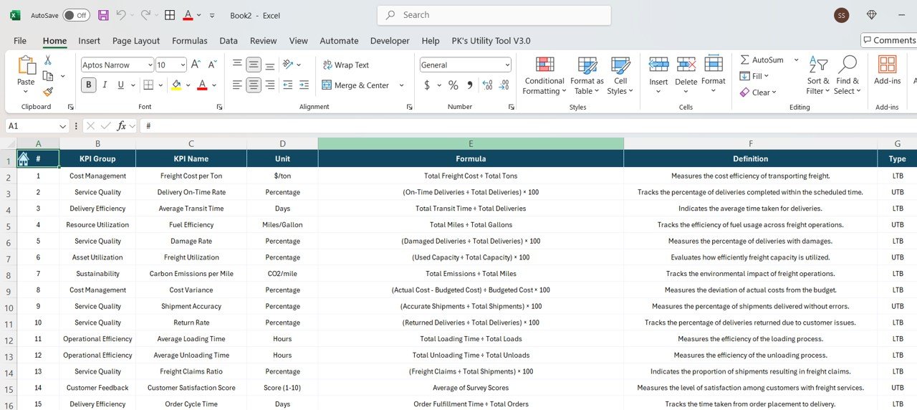
Task: Expand the Merge & Center dropdown arrow
Action: pyautogui.click(x=401, y=85)
